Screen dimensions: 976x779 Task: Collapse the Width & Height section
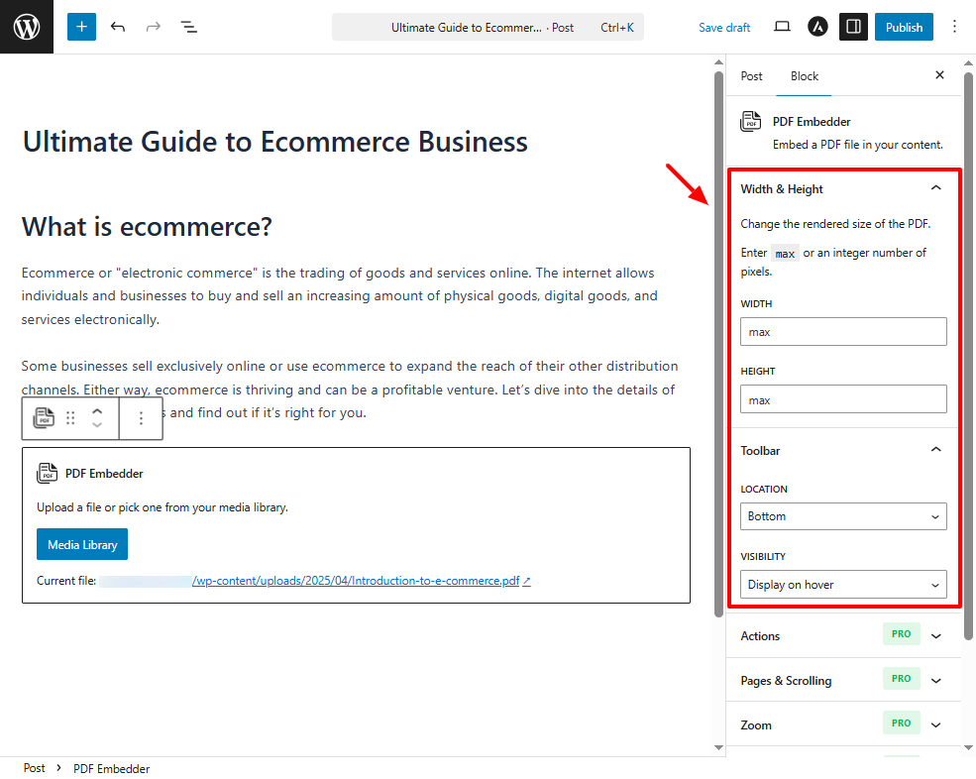(935, 188)
